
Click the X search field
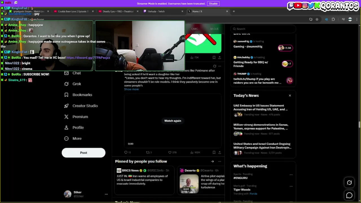pos(263,29)
